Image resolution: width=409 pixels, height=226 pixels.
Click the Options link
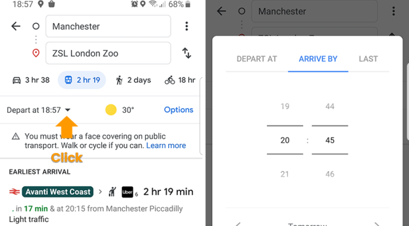pyautogui.click(x=179, y=110)
